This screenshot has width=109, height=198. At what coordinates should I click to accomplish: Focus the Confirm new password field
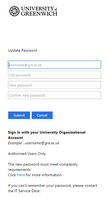coord(54,95)
